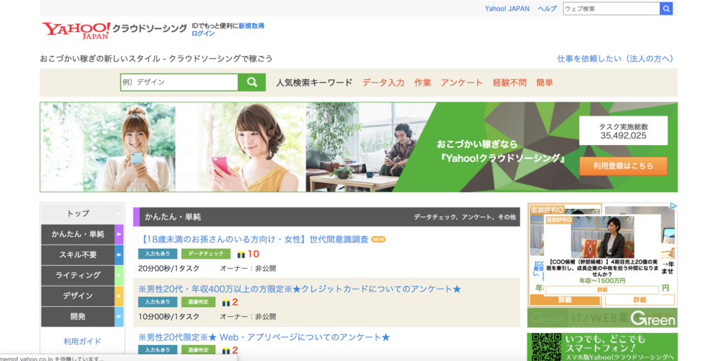
Task: Click the QR code image
Action: [x=546, y=347]
